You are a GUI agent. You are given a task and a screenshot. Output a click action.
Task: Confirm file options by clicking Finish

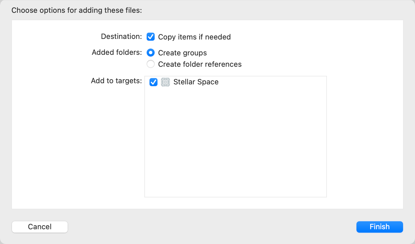tap(379, 227)
